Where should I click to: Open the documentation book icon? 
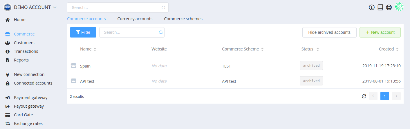pyautogui.click(x=380, y=8)
